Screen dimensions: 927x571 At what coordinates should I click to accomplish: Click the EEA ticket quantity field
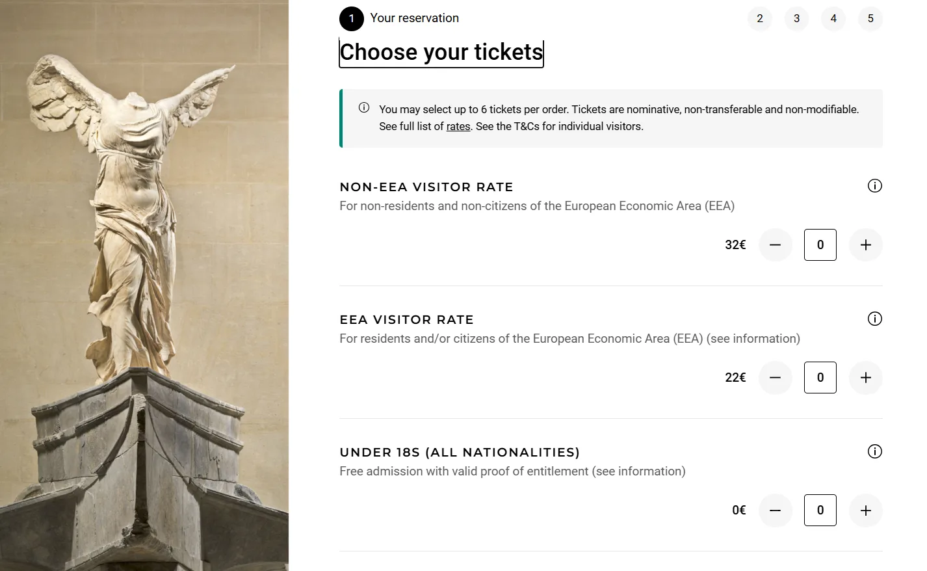[820, 378]
